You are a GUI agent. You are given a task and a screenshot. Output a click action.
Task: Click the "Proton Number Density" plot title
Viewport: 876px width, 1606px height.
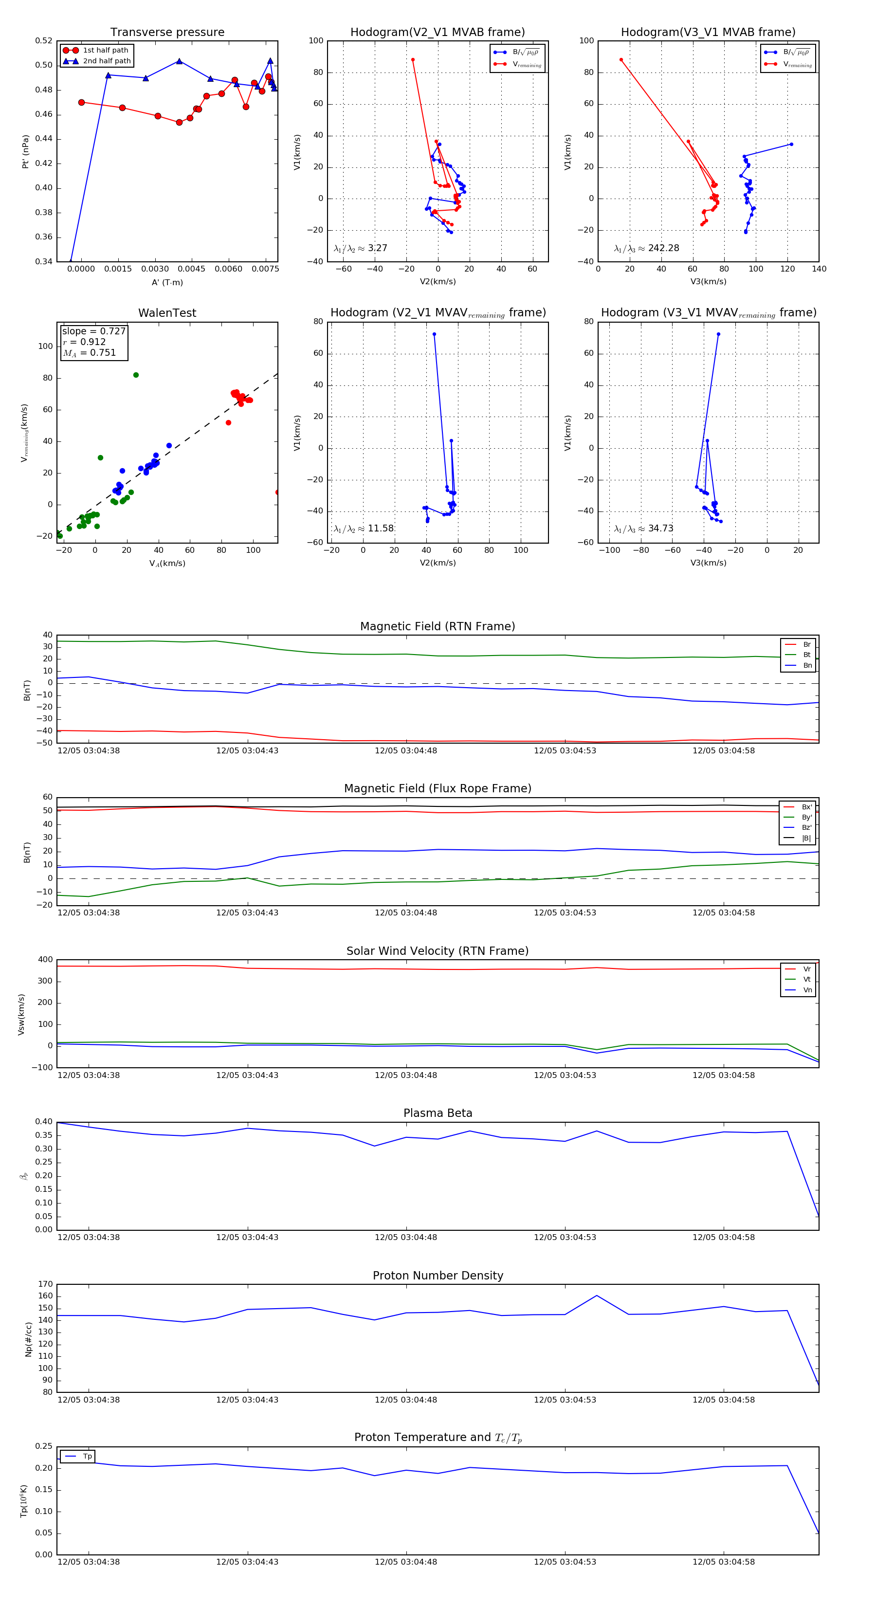438,1276
